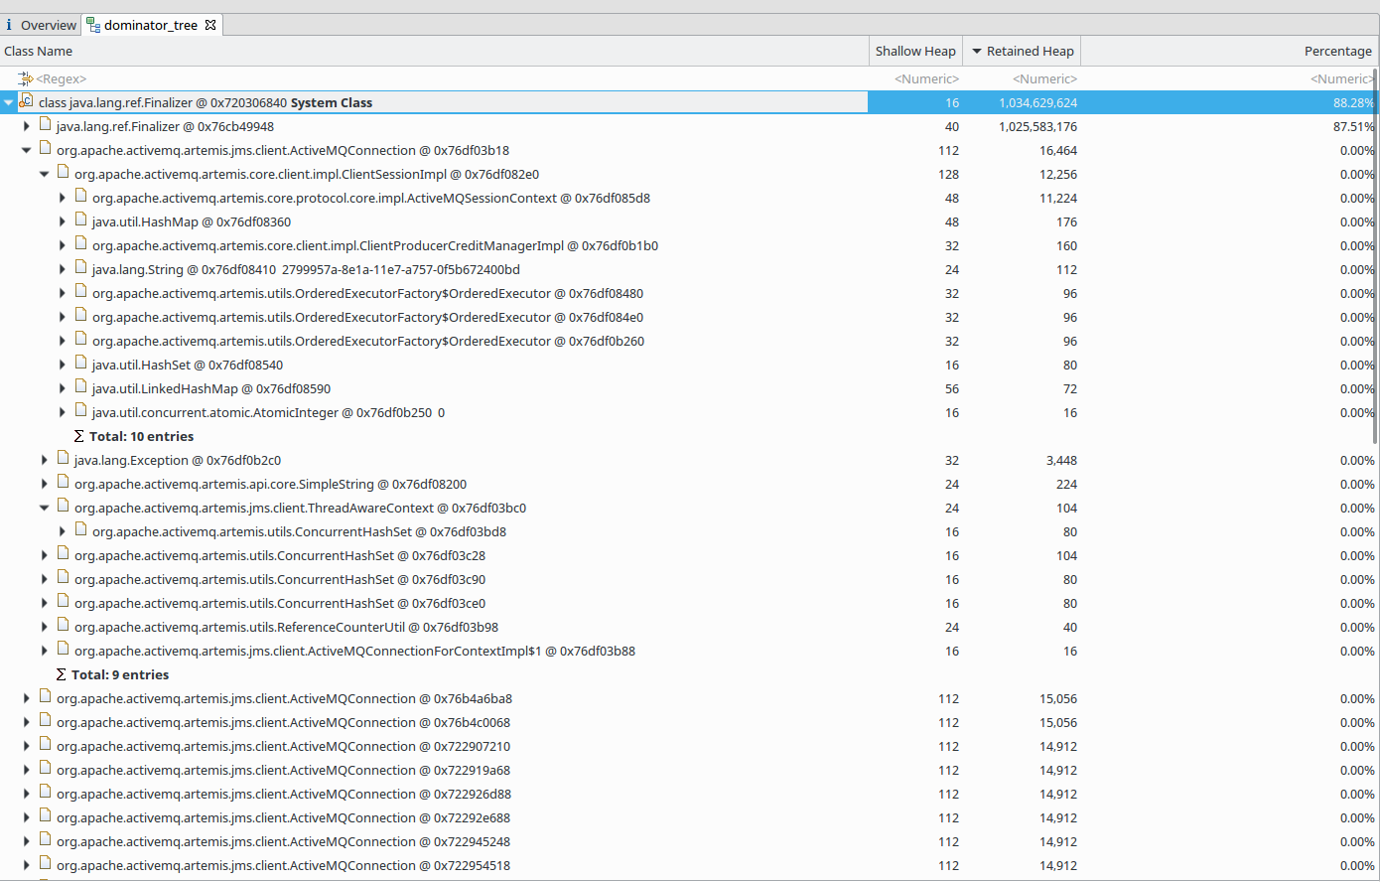The image size is (1380, 882).
Task: Select row ActiveMQConnection @ 0x722919a68
Action: coord(689,770)
